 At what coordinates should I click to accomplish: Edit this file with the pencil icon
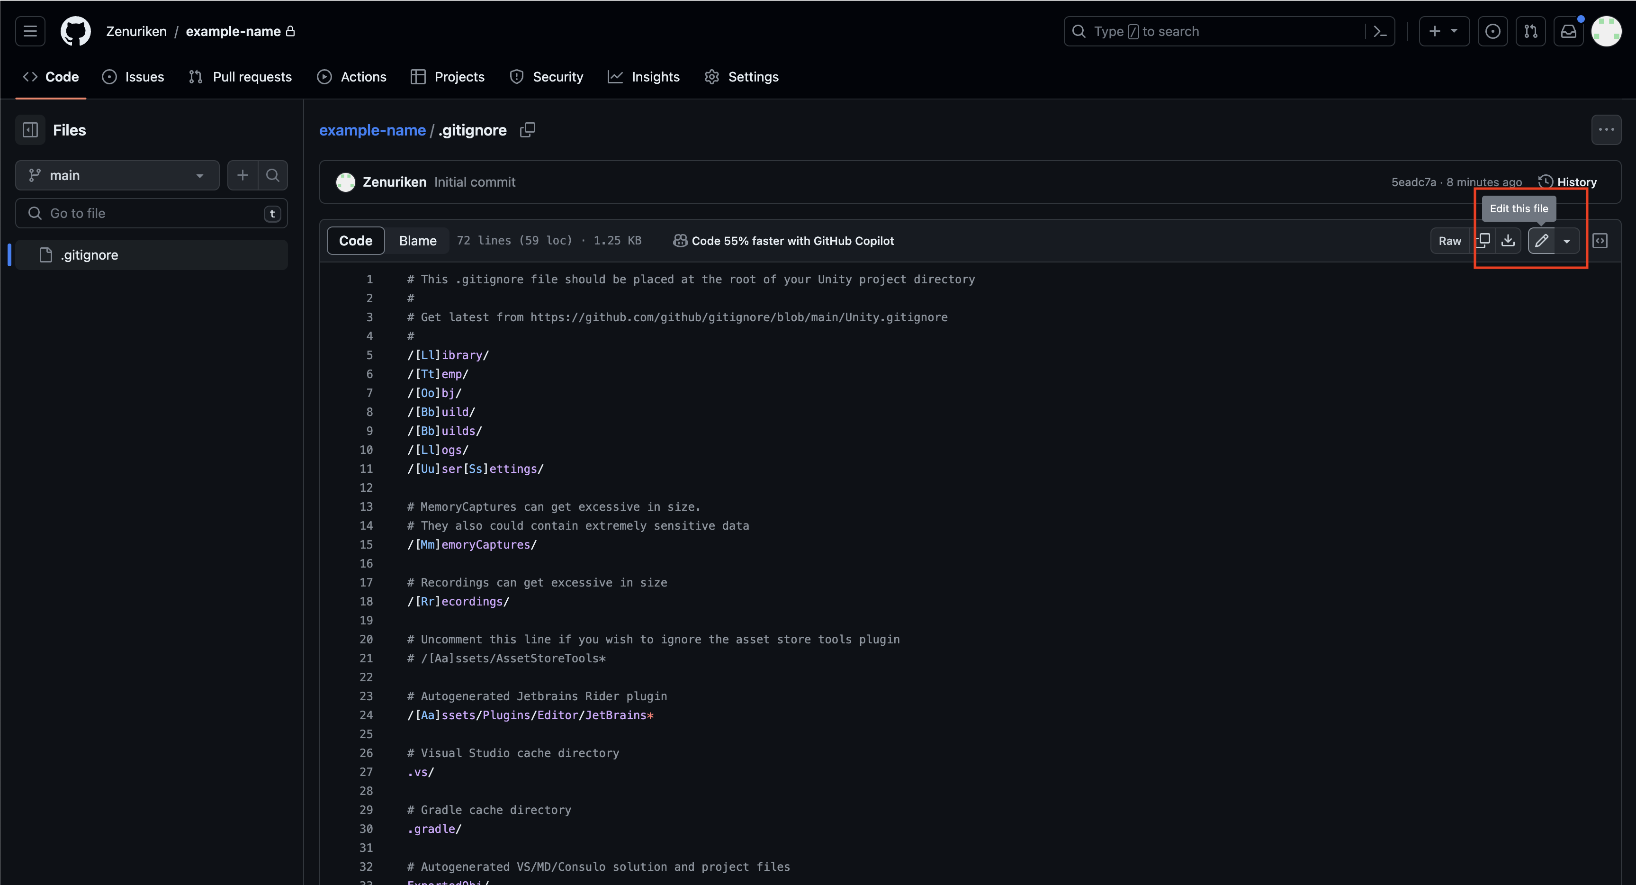(1541, 241)
